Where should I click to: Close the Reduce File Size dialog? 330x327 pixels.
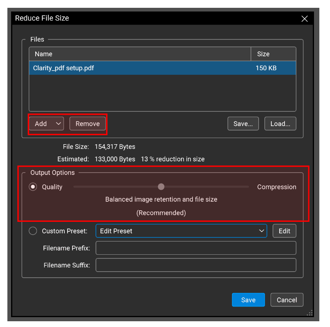(x=304, y=18)
